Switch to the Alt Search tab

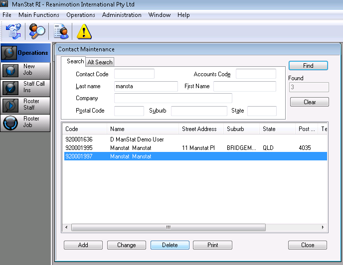pyautogui.click(x=100, y=62)
